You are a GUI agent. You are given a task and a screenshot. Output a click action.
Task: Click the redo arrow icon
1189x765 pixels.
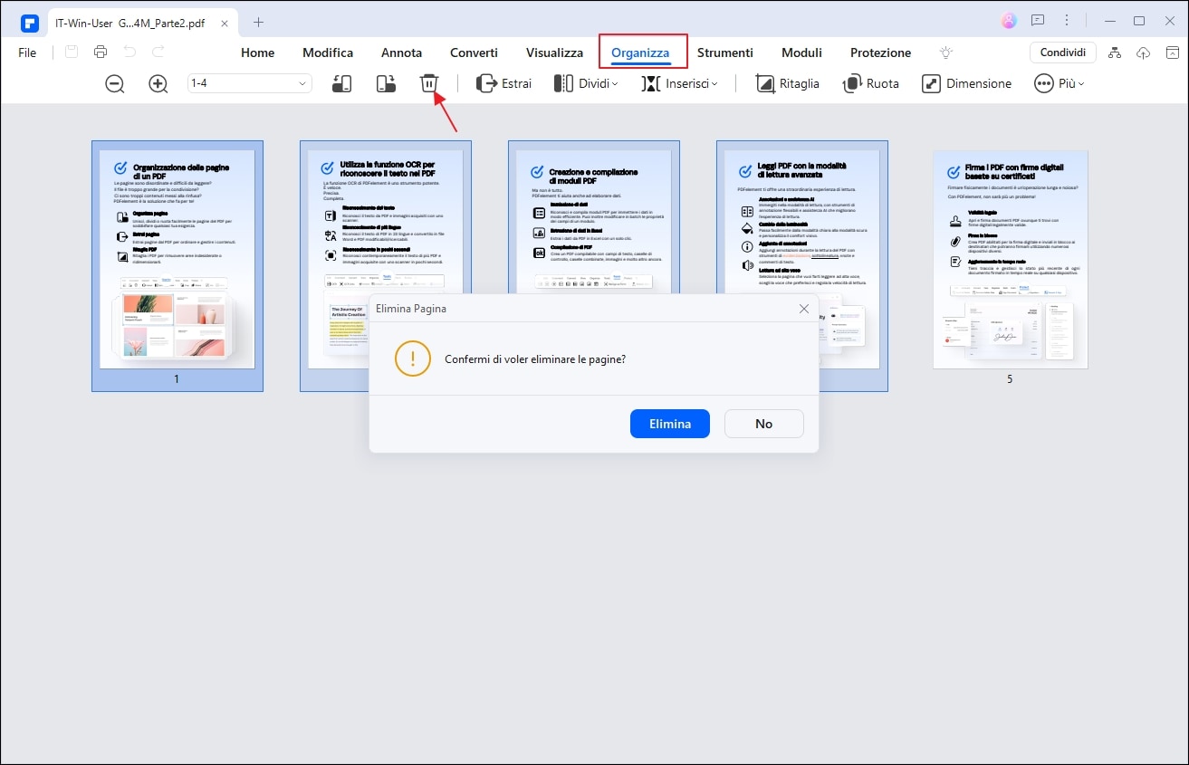tap(158, 53)
